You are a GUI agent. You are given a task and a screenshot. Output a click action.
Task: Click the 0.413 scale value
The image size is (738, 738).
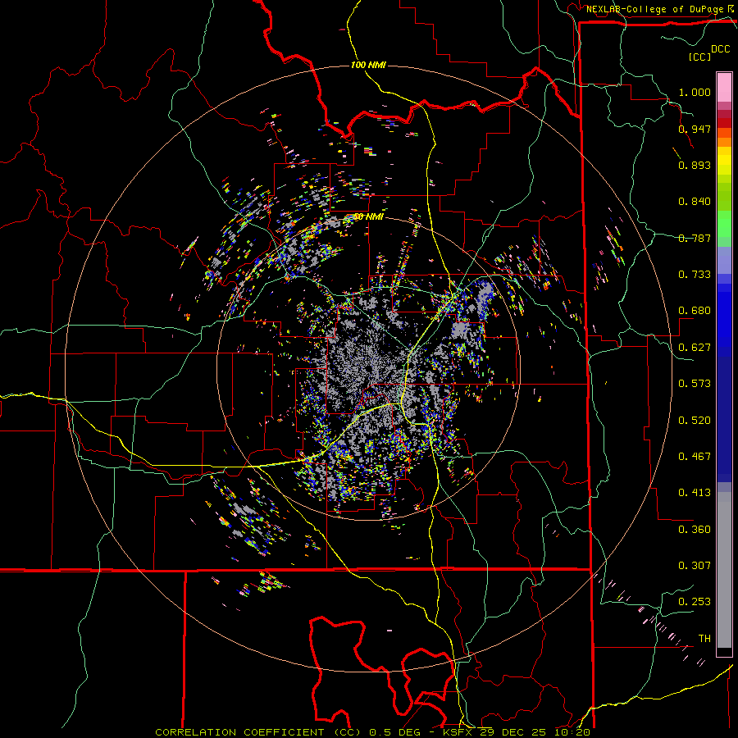click(695, 493)
